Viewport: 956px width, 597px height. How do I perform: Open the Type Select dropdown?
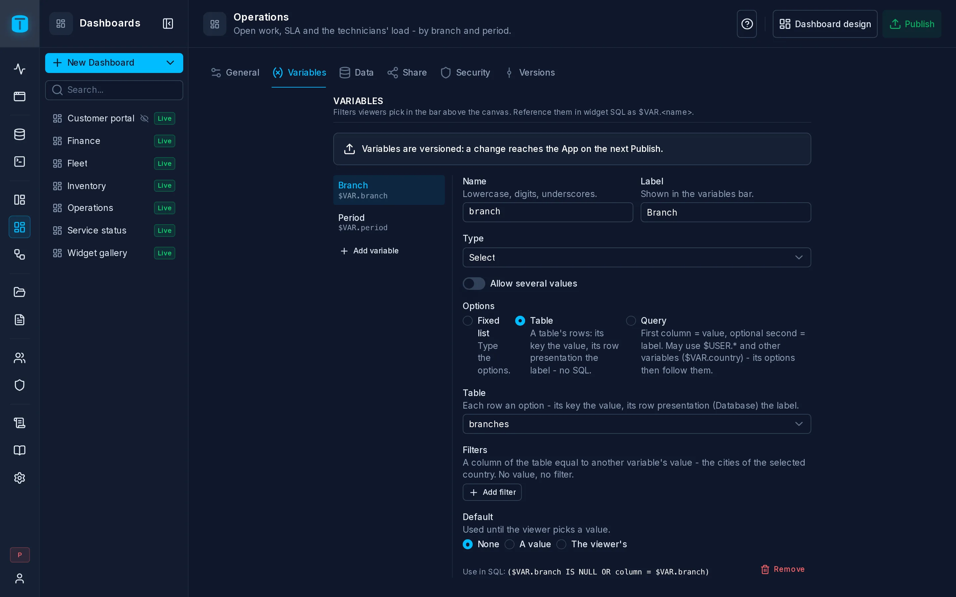point(636,257)
